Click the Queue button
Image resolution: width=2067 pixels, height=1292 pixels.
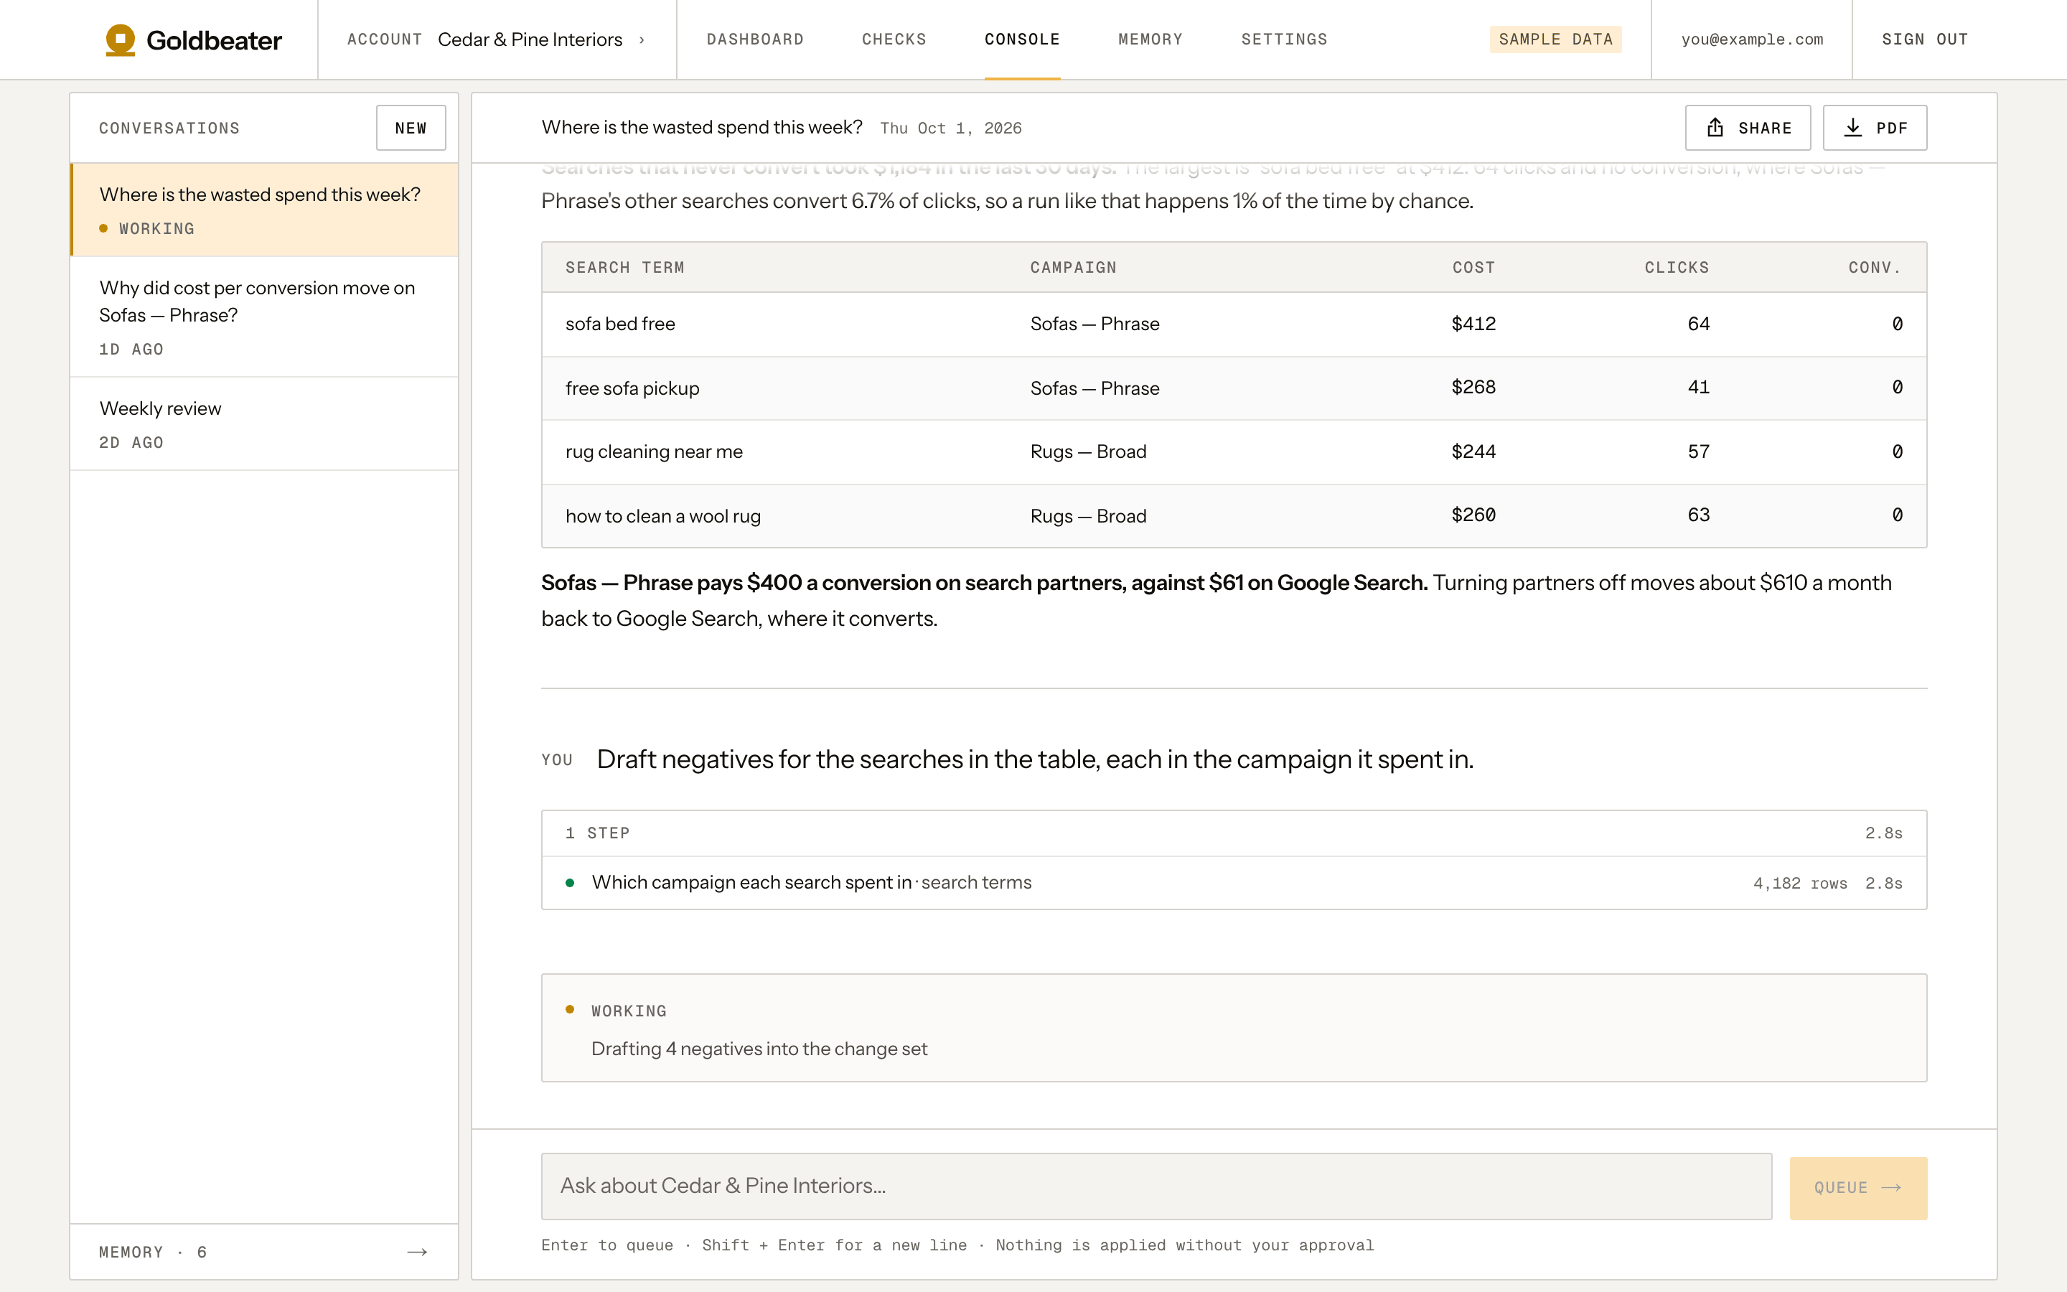click(1857, 1188)
